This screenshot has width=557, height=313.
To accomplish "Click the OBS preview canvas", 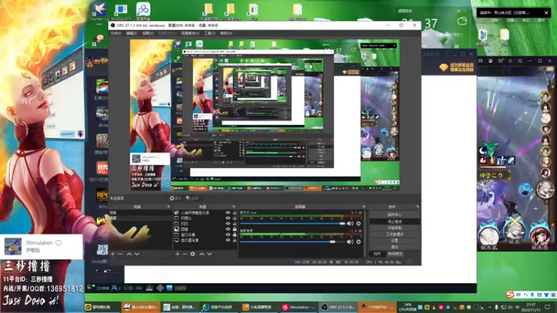I will [265, 115].
